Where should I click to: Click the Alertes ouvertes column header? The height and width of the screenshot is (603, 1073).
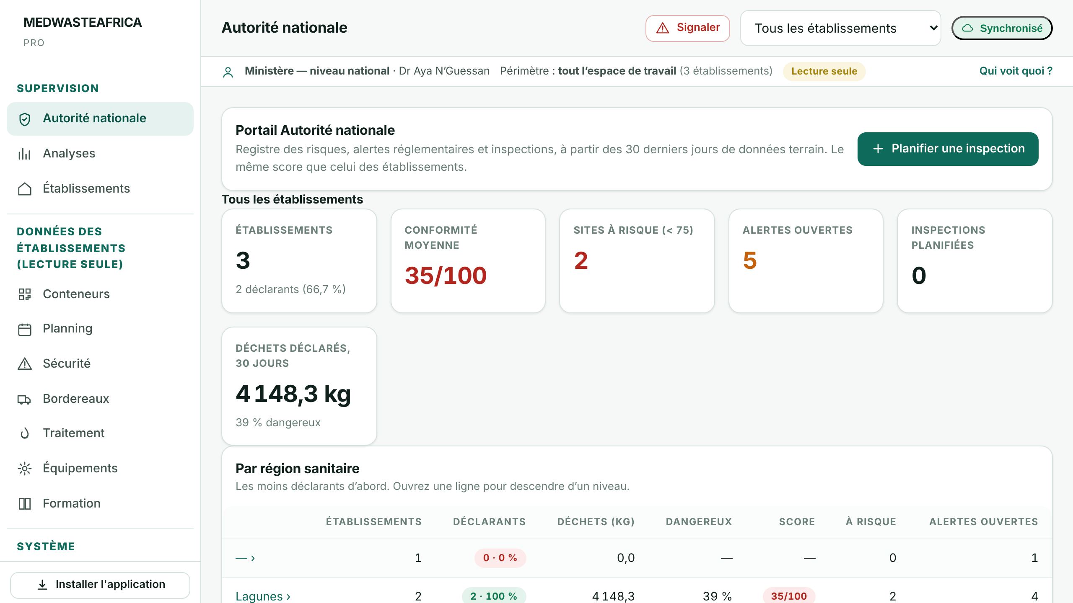click(x=983, y=522)
